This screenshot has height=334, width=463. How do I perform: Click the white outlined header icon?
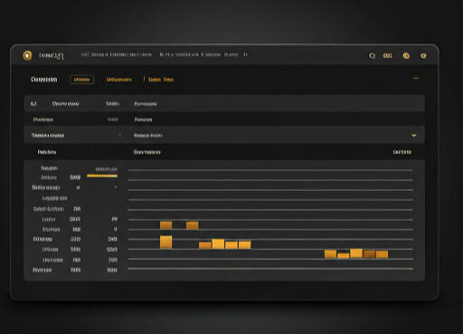pyautogui.click(x=373, y=55)
